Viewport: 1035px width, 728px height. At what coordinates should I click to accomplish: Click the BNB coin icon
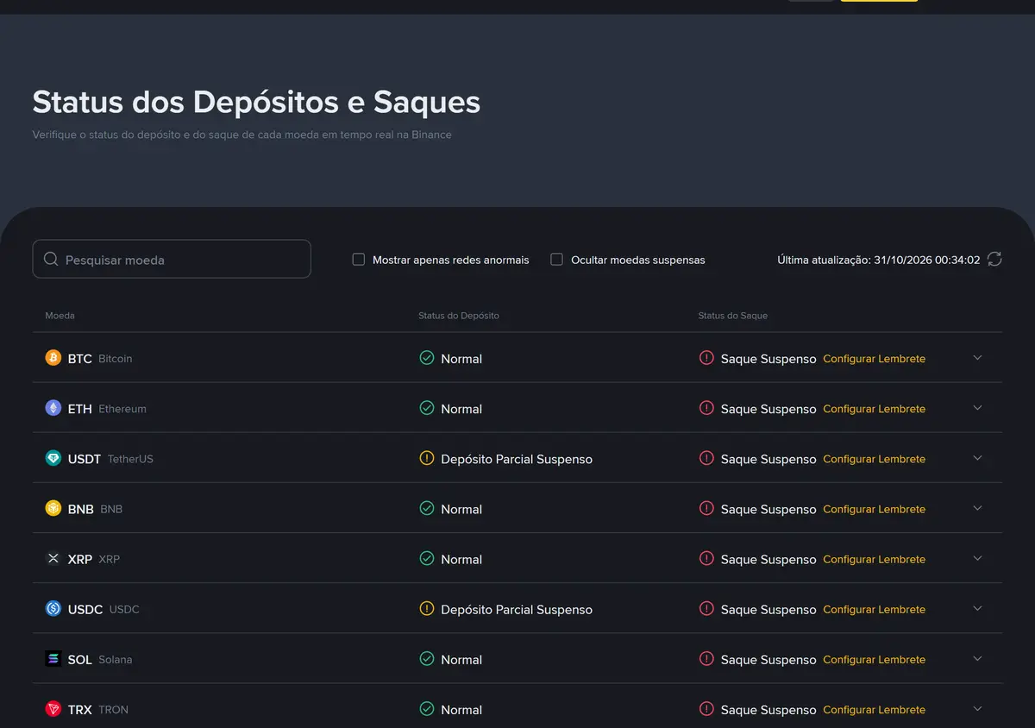(53, 508)
